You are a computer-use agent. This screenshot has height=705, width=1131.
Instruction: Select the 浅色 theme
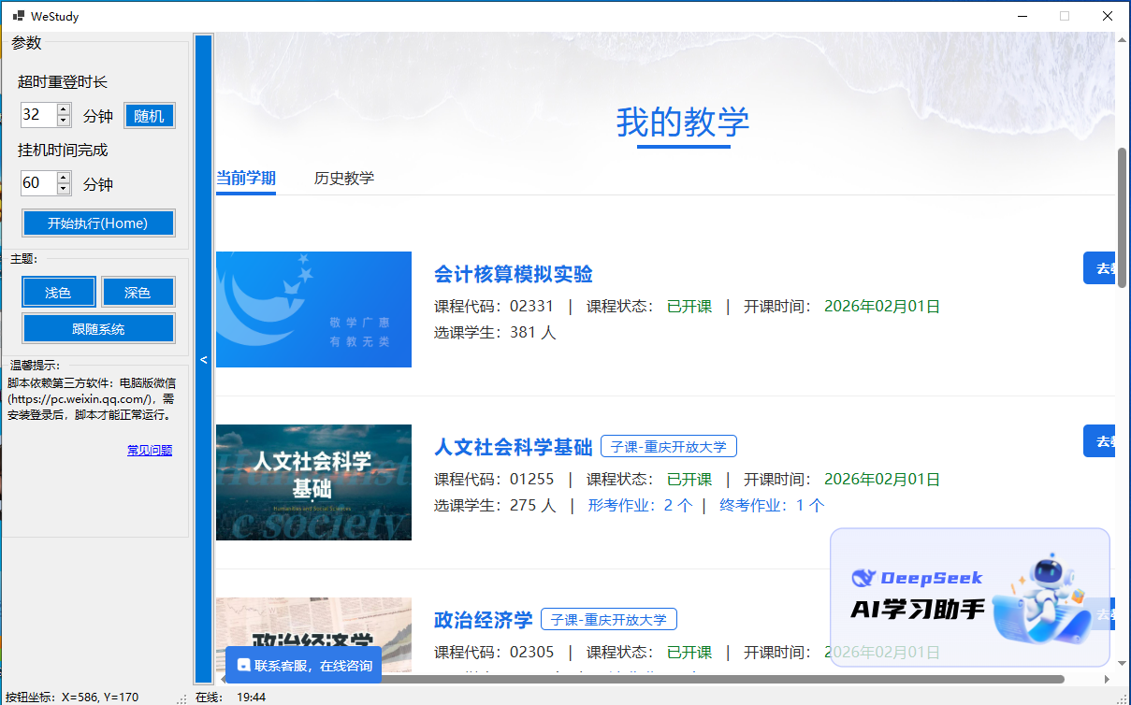58,293
